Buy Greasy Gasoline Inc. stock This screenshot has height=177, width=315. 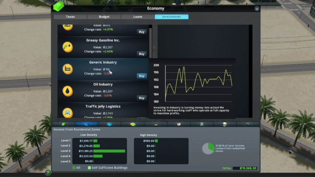click(x=142, y=54)
